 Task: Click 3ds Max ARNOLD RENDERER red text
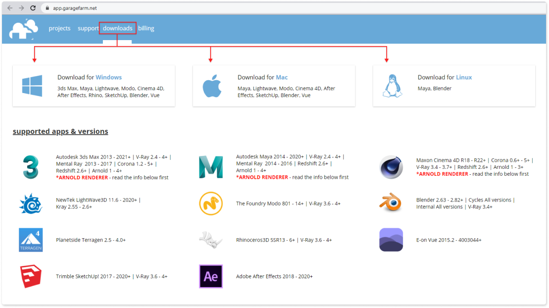pyautogui.click(x=82, y=178)
